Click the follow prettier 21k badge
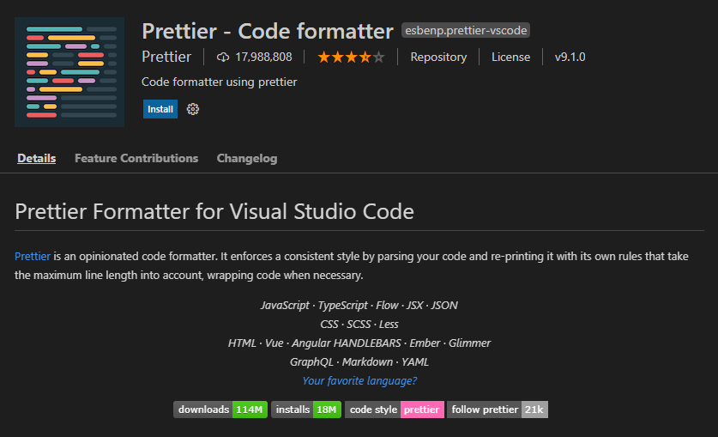The width and height of the screenshot is (718, 437). click(x=498, y=410)
